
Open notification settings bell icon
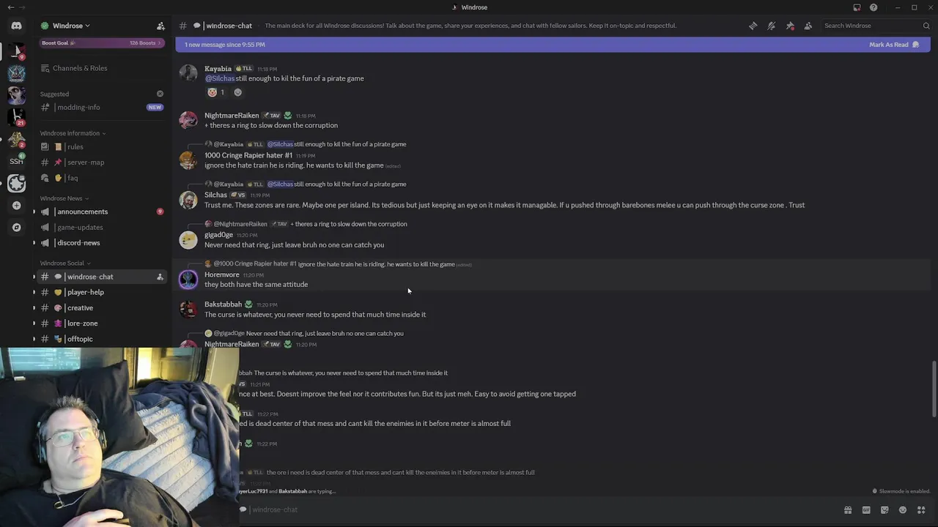click(x=772, y=26)
